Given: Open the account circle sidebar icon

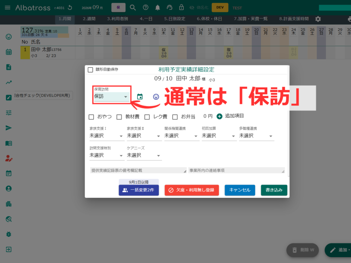Looking at the screenshot, I should [x=9, y=189].
